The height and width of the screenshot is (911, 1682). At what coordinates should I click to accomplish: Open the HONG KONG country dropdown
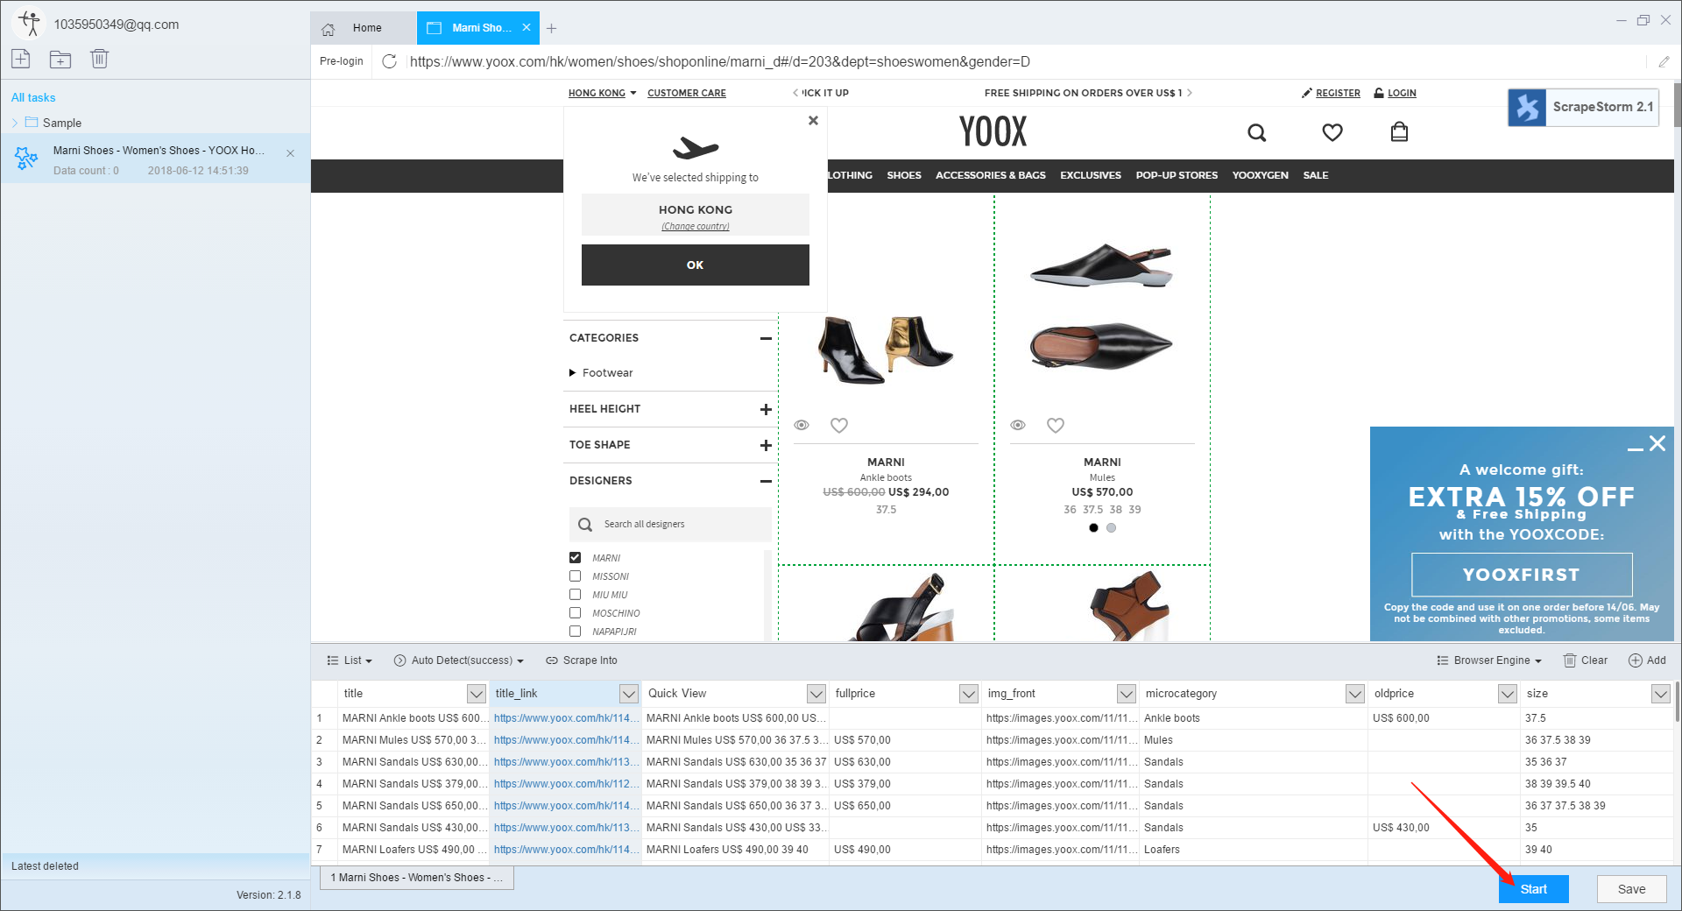click(x=602, y=93)
